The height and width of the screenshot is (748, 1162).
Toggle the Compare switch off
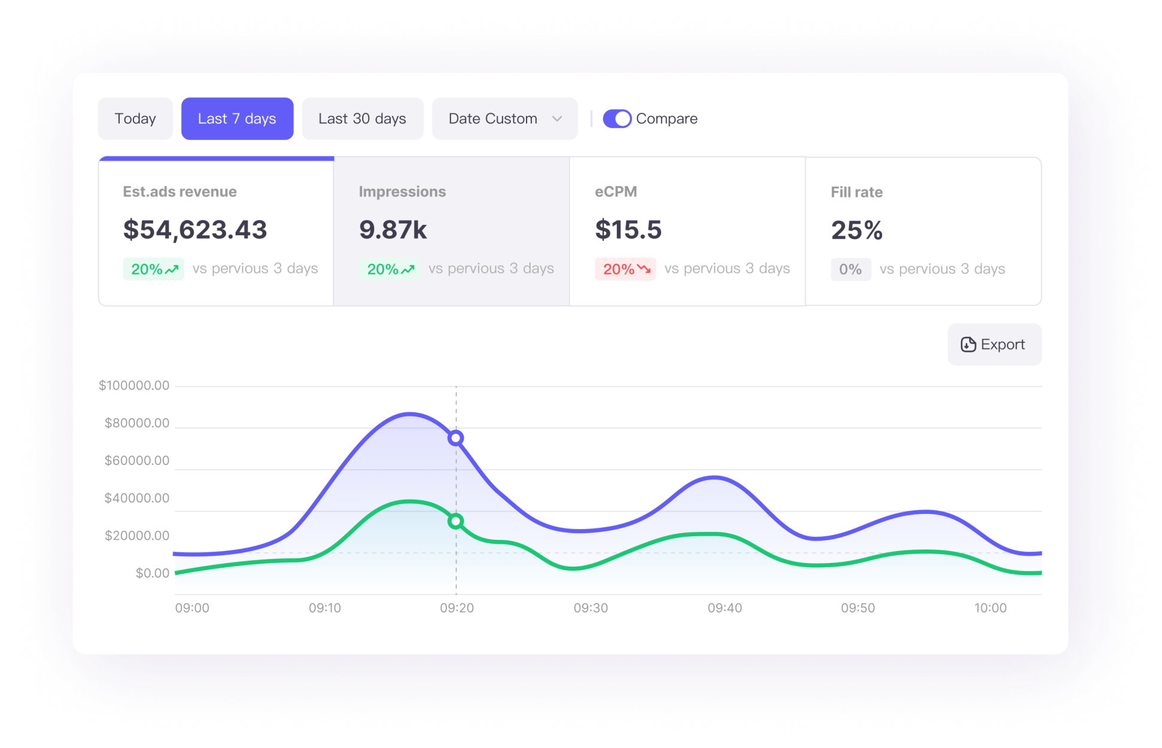click(617, 118)
